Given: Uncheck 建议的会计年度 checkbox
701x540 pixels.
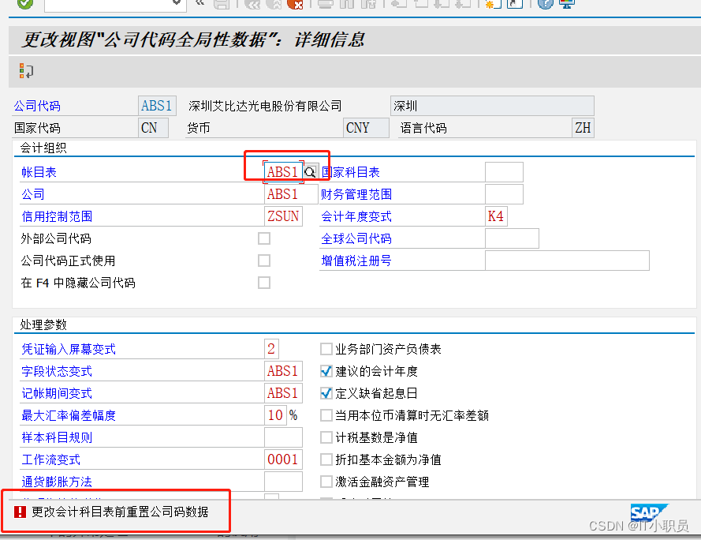Looking at the screenshot, I should [326, 371].
